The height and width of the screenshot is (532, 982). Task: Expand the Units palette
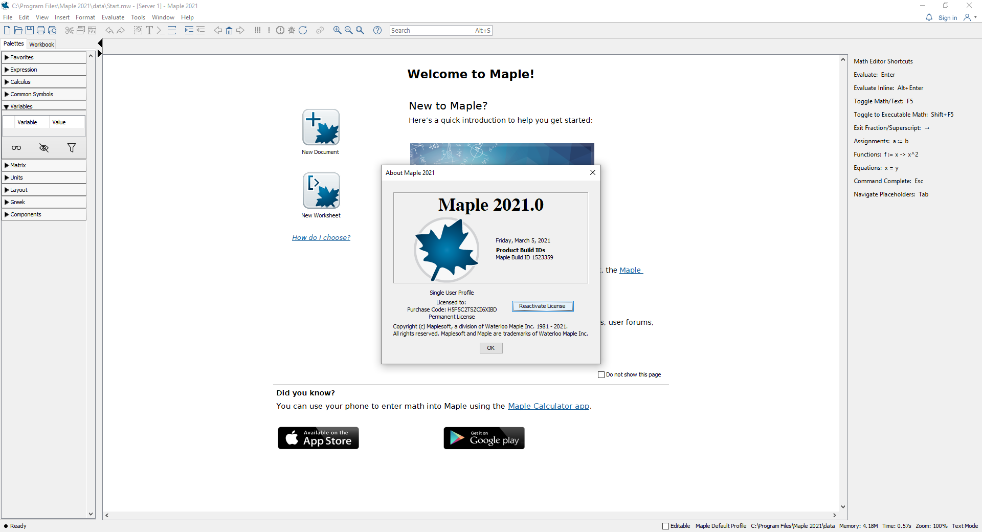44,178
